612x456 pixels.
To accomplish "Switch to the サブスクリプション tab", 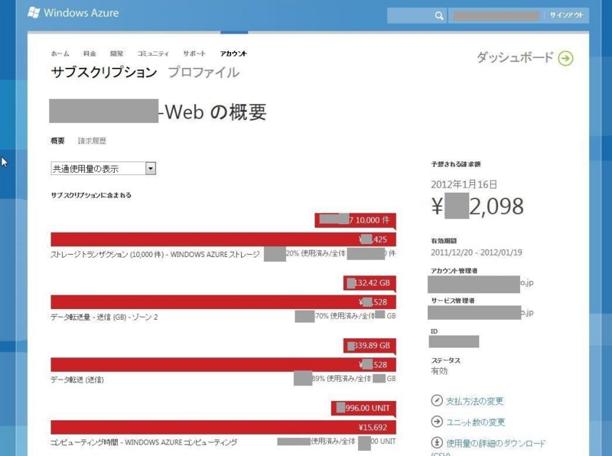I will point(104,72).
